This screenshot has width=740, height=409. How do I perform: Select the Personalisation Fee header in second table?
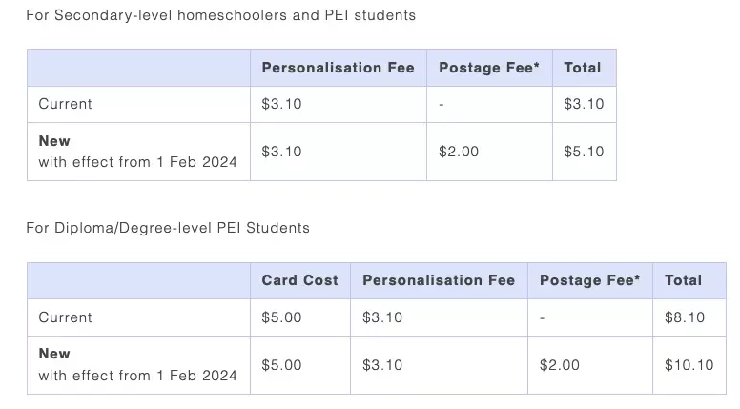[439, 280]
